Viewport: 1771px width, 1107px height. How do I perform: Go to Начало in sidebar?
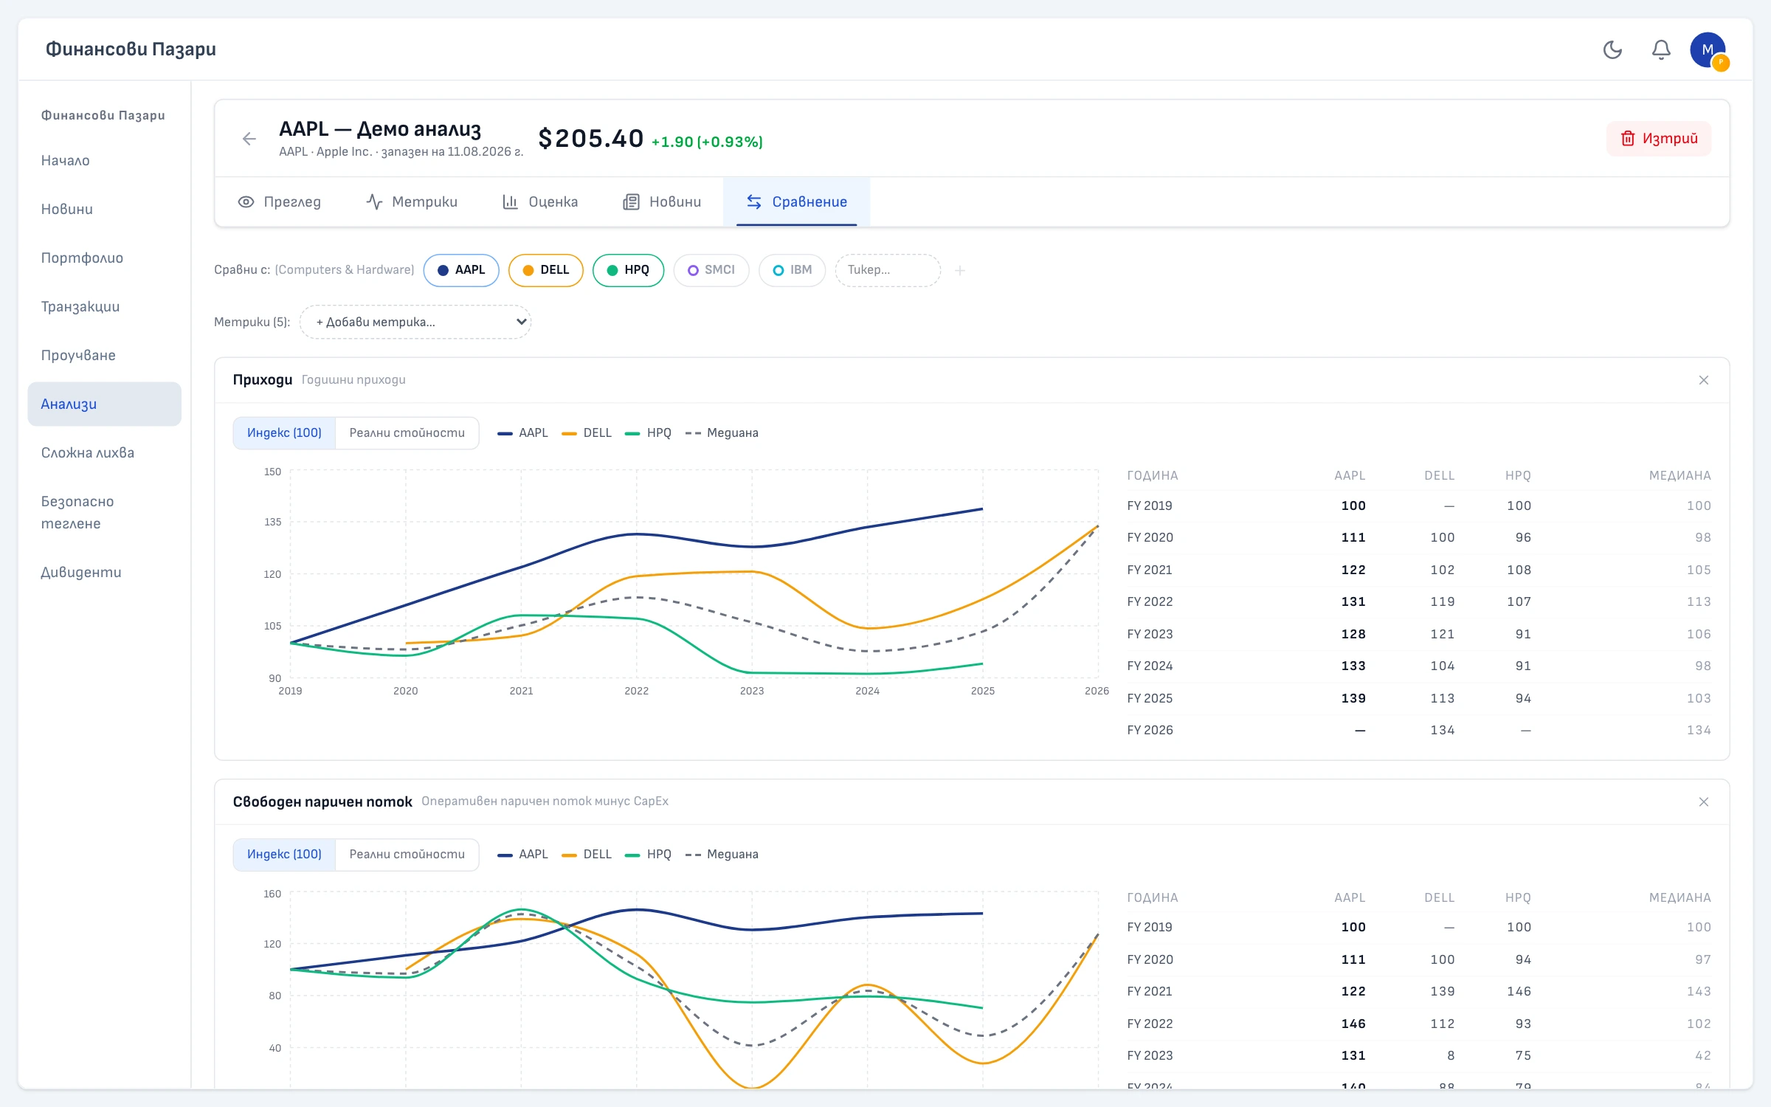click(x=105, y=161)
